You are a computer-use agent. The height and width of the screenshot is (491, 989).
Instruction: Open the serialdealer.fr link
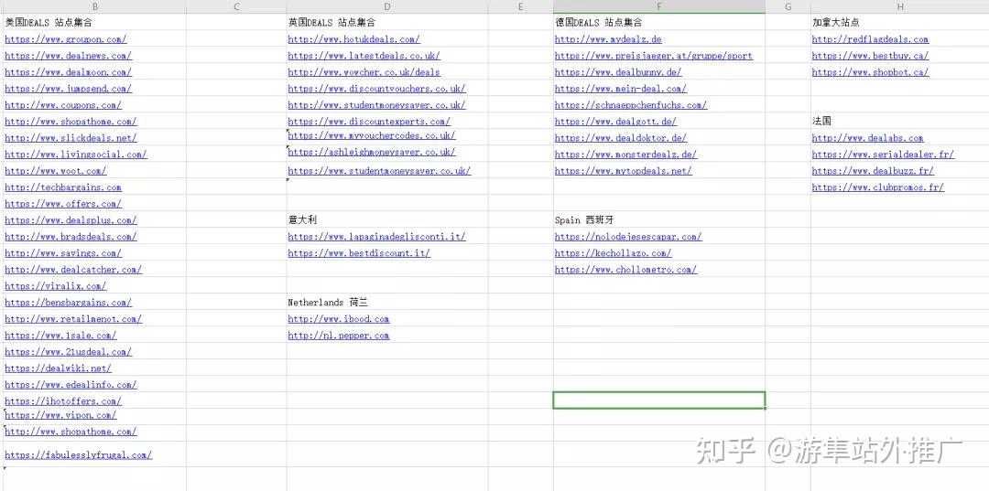click(x=883, y=155)
